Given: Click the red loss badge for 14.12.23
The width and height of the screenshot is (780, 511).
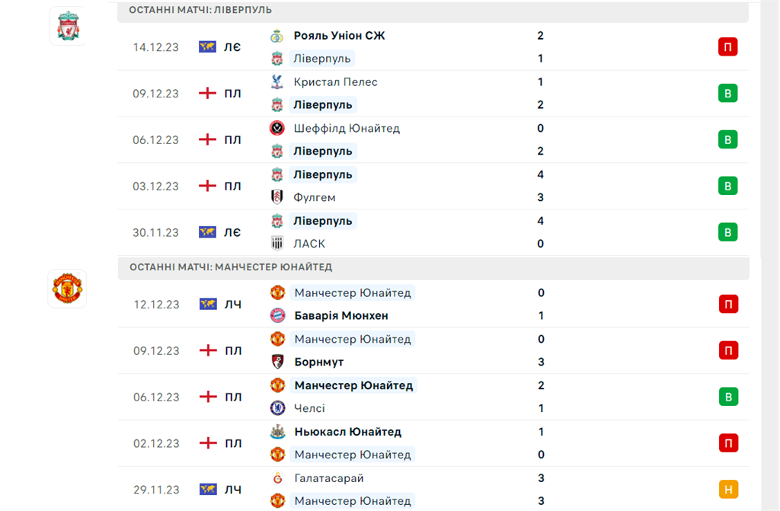Looking at the screenshot, I should [x=727, y=47].
